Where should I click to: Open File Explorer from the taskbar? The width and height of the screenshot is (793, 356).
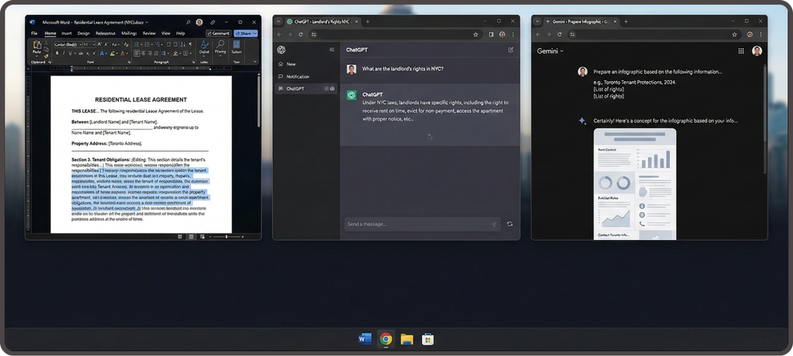coord(407,339)
